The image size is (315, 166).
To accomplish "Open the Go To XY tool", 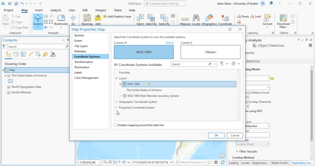I will [x=73, y=20].
